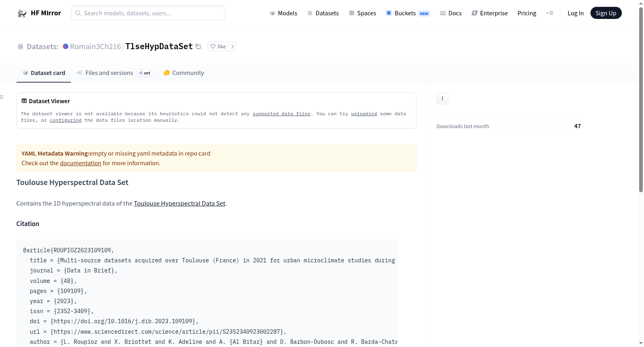Click the Downloads last month value 47

point(578,126)
